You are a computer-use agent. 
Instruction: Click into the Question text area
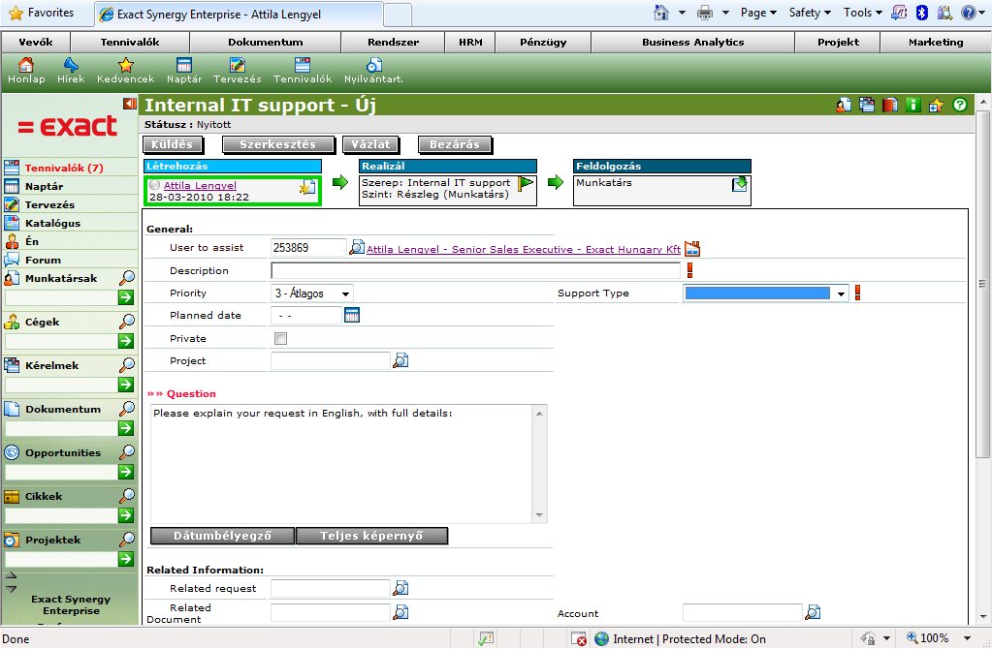tap(342, 464)
